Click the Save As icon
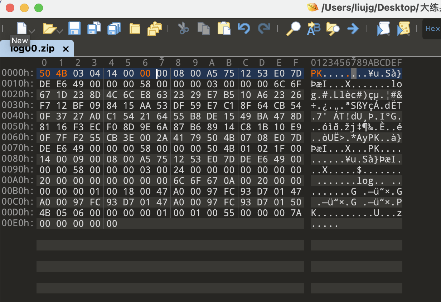The width and height of the screenshot is (441, 302). [94, 28]
